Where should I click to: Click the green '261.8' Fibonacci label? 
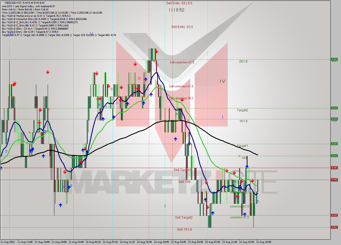pyautogui.click(x=243, y=61)
